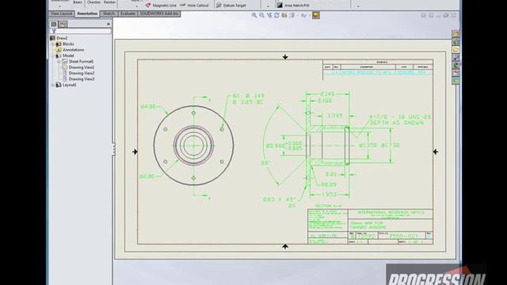Select the 1.345 dimension

pyautogui.click(x=335, y=116)
